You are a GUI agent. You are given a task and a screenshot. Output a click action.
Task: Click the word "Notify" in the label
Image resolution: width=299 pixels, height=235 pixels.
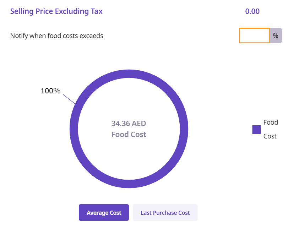pyautogui.click(x=19, y=36)
